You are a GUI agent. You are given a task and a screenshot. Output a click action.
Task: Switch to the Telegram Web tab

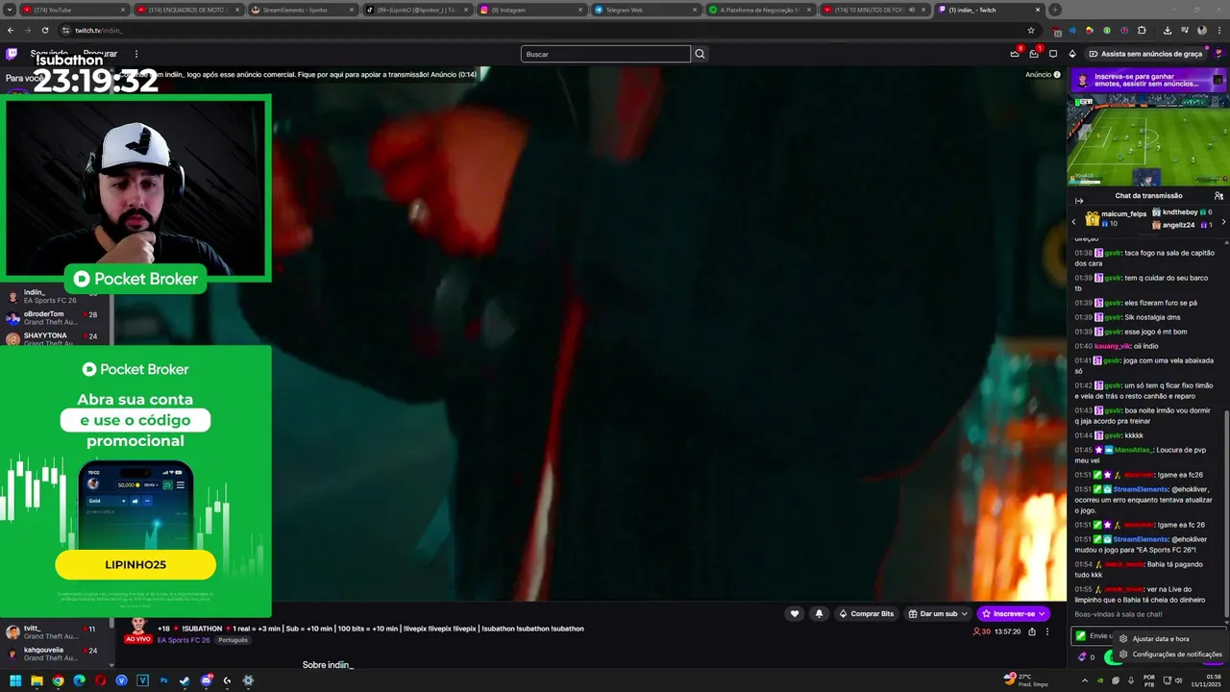pyautogui.click(x=646, y=10)
